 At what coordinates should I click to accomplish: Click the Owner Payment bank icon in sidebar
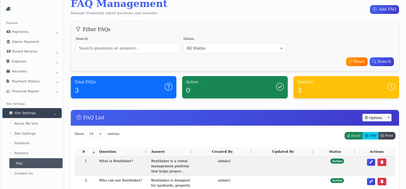tap(8, 41)
